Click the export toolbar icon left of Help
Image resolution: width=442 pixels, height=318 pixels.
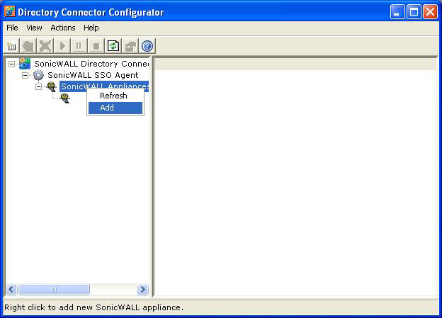(130, 46)
